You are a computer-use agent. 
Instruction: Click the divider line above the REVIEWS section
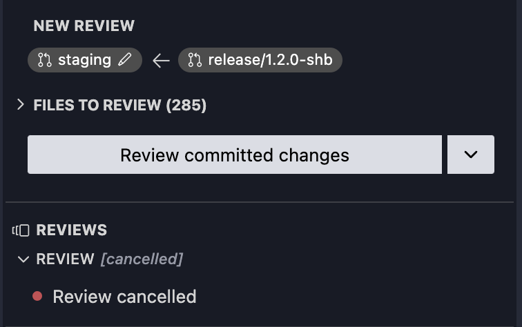(x=260, y=202)
